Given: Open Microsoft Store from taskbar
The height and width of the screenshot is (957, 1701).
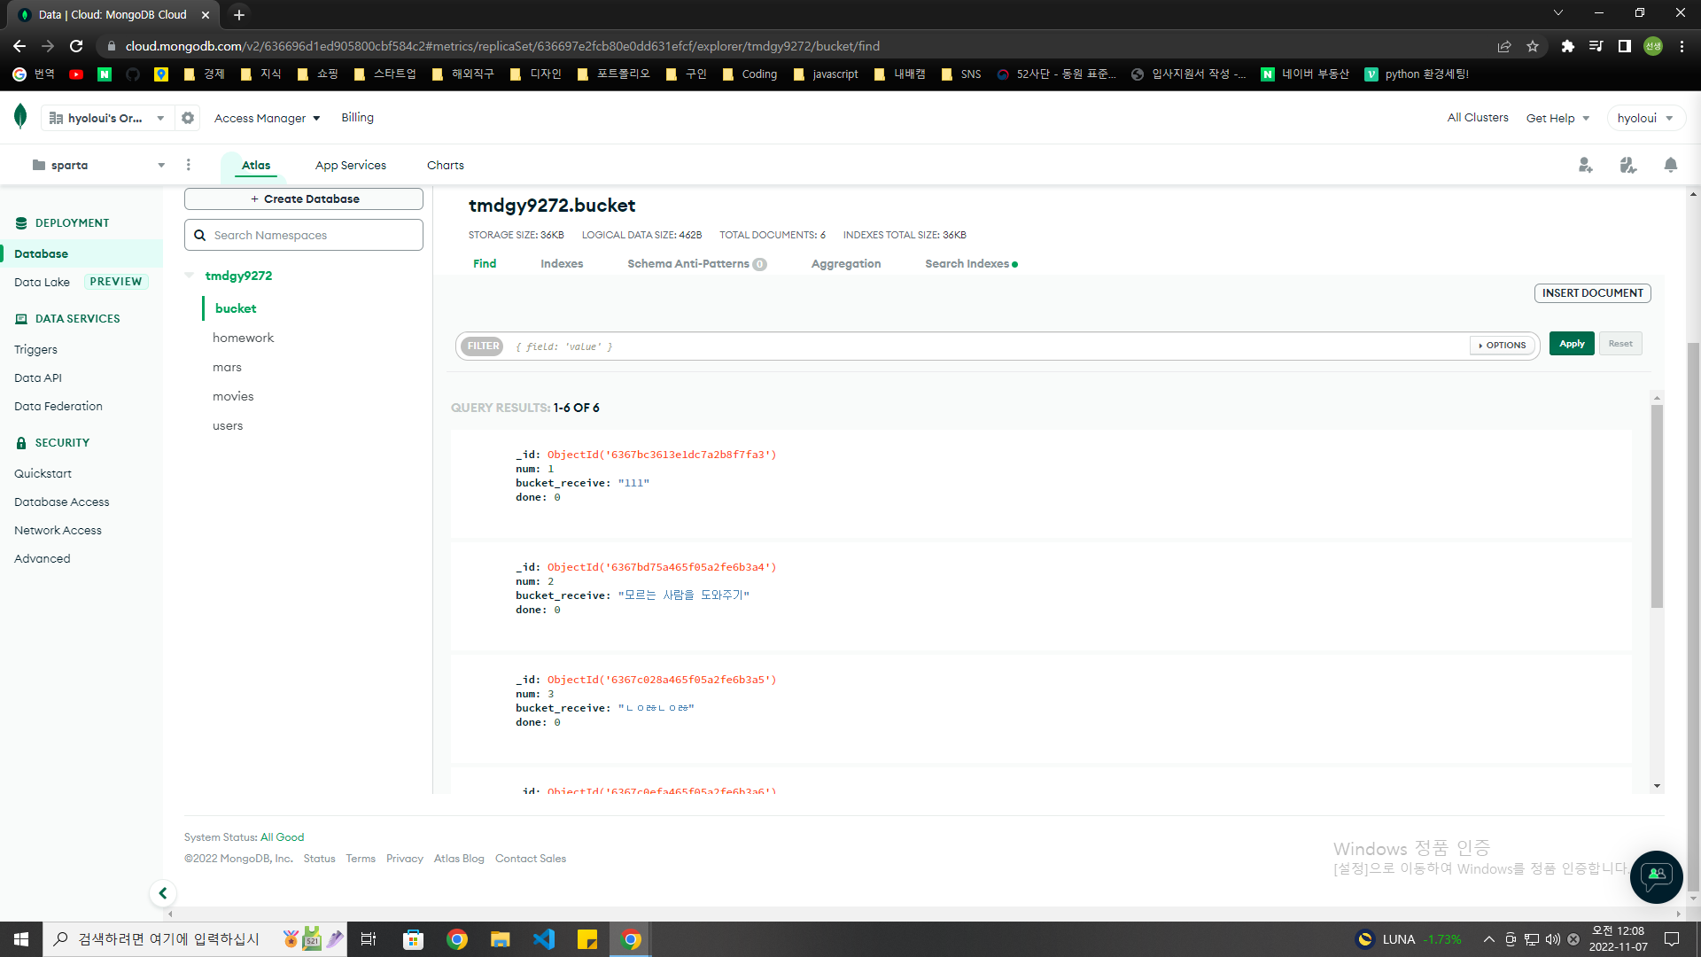Looking at the screenshot, I should point(414,939).
